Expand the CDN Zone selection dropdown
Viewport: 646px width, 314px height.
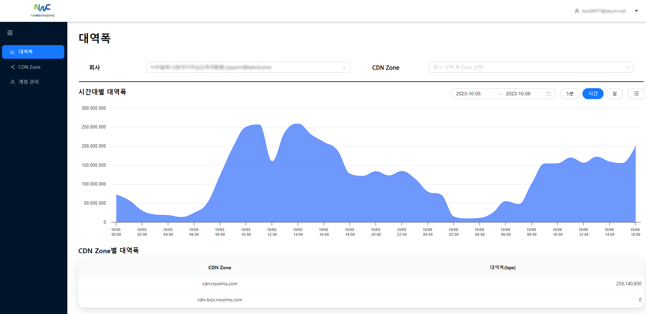[531, 67]
